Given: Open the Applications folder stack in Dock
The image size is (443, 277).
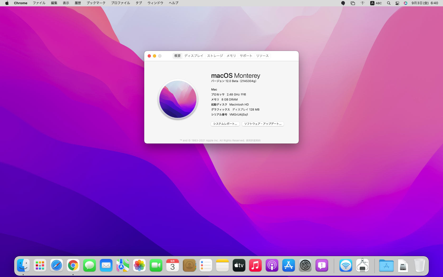Looking at the screenshot, I should tap(386, 265).
